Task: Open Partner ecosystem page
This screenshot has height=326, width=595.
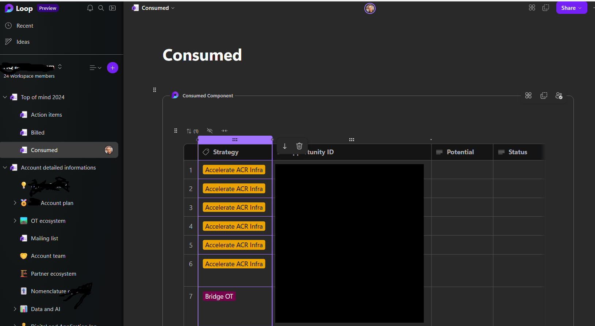Action: click(x=54, y=274)
